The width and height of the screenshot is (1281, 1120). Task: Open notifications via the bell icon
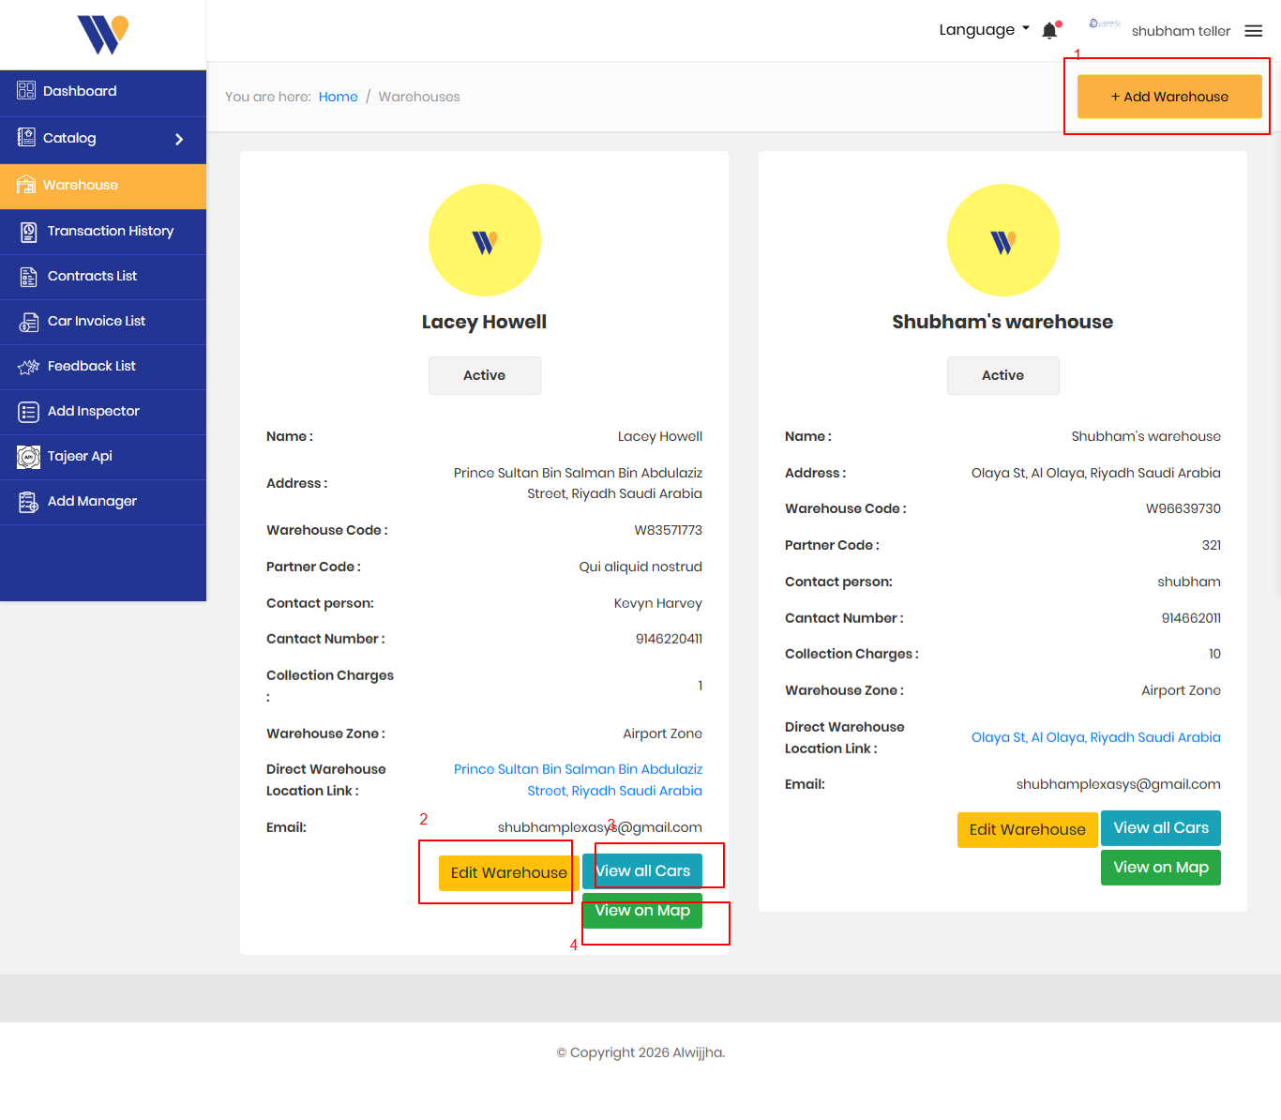1049,31
